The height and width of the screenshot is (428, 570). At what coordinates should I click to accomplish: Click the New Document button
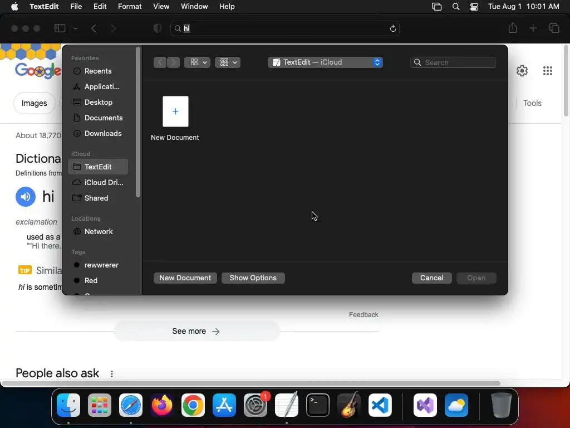(185, 278)
